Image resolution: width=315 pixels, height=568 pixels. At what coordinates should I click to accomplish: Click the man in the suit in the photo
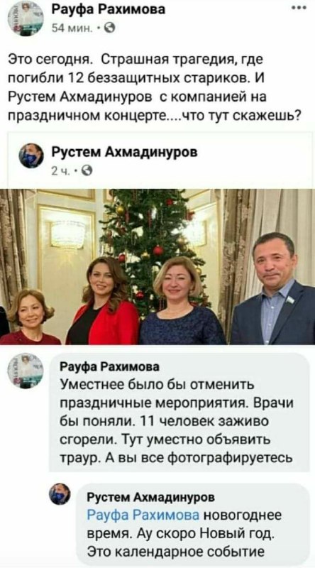tap(273, 289)
